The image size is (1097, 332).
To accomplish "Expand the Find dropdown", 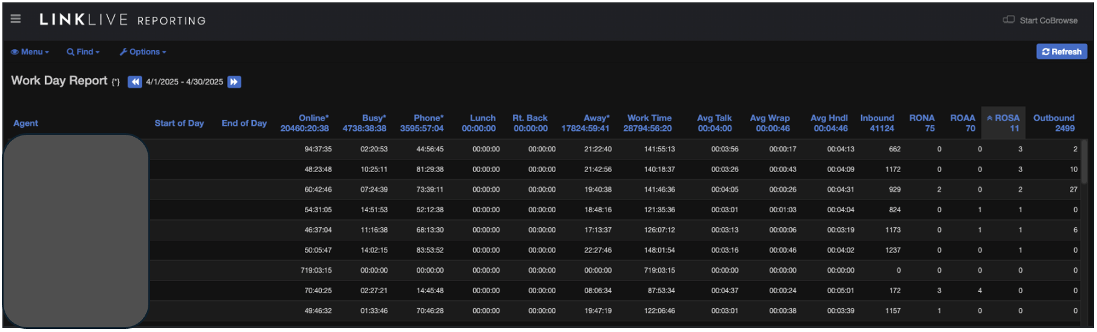I will click(83, 52).
